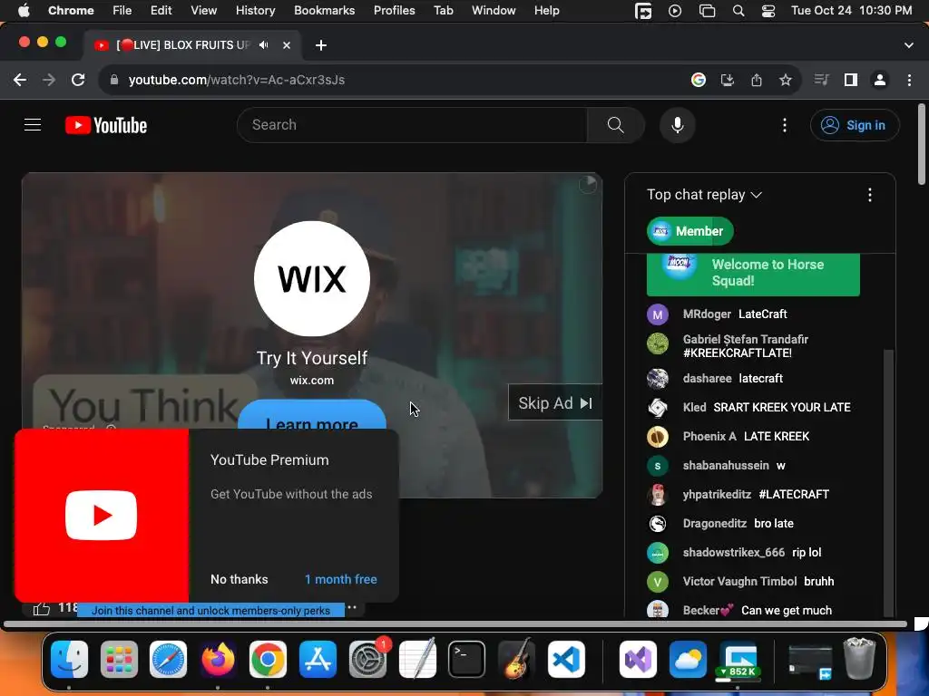The height and width of the screenshot is (696, 929).
Task: Click Kled chat username
Action: (x=694, y=407)
